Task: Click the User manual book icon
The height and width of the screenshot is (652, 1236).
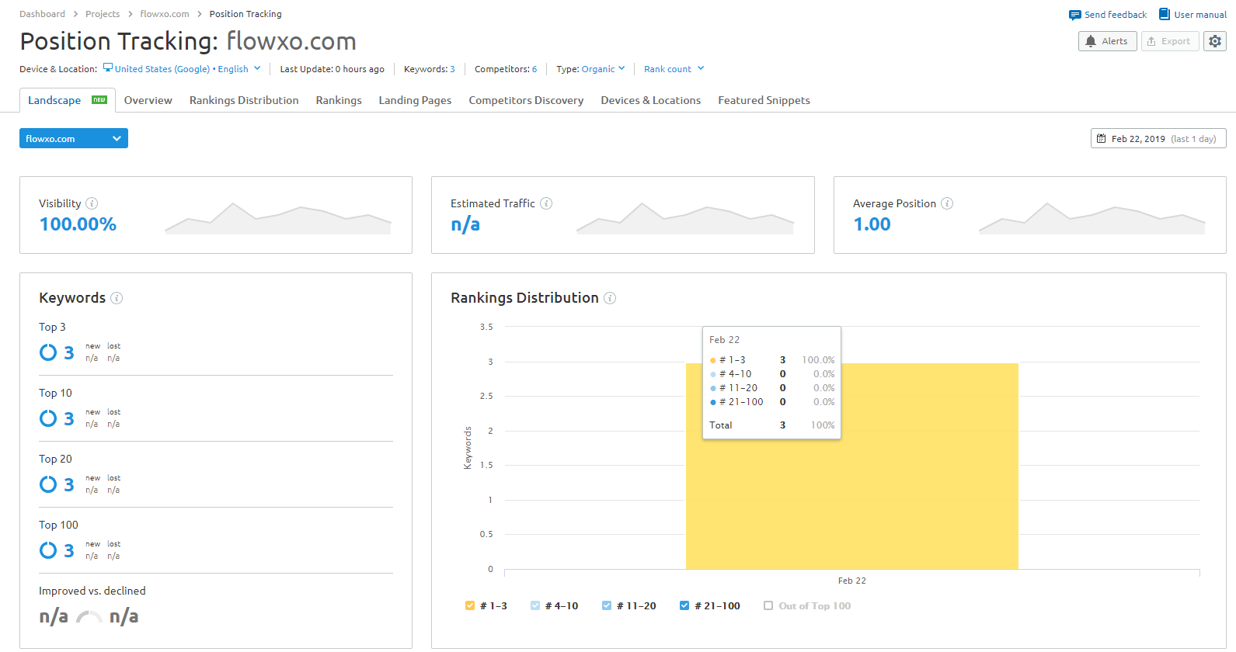Action: pyautogui.click(x=1165, y=14)
